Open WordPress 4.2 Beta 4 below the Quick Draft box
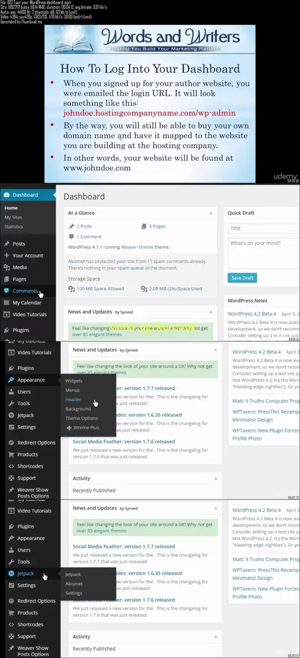This screenshot has width=300, height=658. (x=252, y=314)
